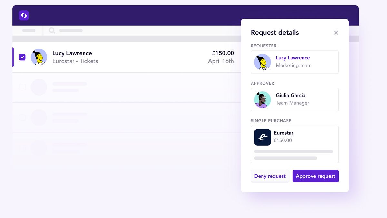This screenshot has height=218, width=387.
Task: Open the Lucy Lawrence requester name link
Action: (293, 57)
